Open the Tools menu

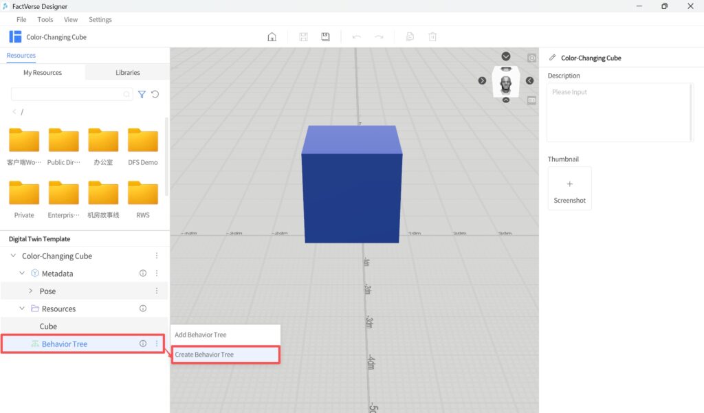(45, 19)
